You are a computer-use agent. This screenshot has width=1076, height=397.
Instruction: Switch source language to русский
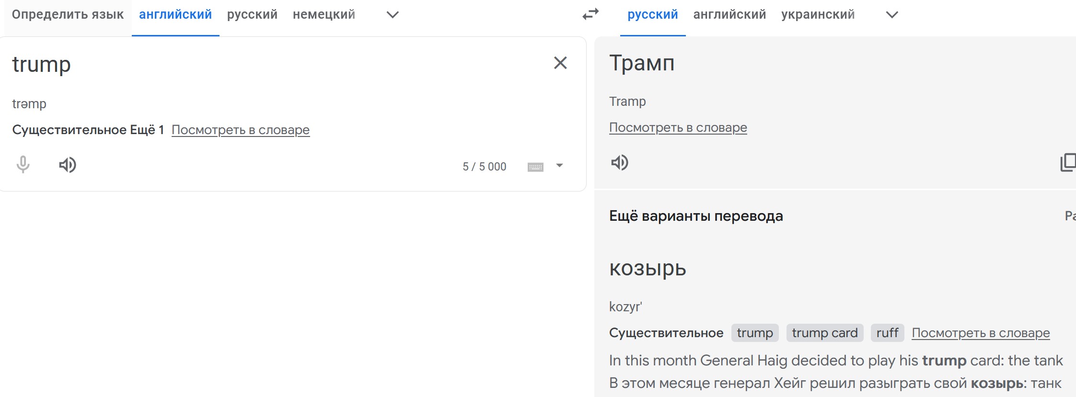click(252, 15)
